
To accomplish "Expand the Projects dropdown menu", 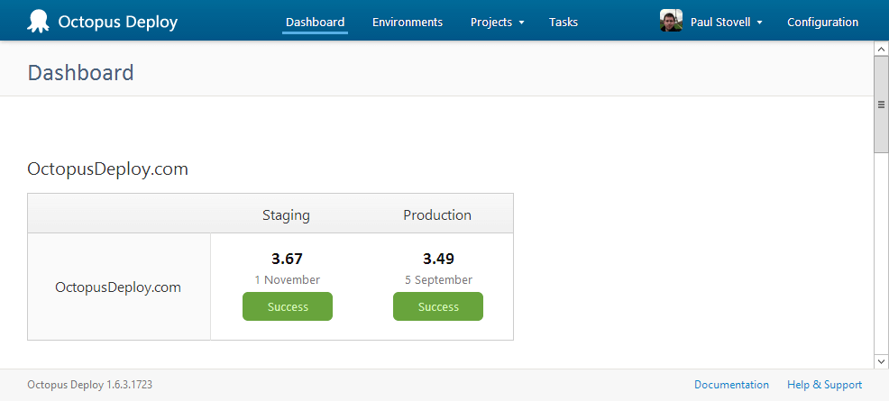I will (497, 22).
